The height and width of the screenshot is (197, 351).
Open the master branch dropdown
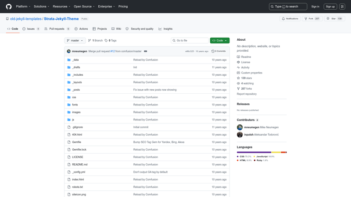pos(75,40)
